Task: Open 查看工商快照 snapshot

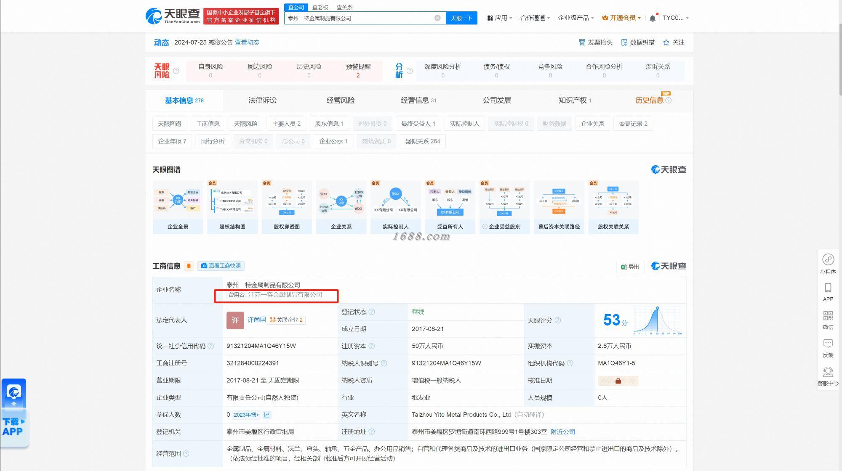Action: pyautogui.click(x=221, y=266)
